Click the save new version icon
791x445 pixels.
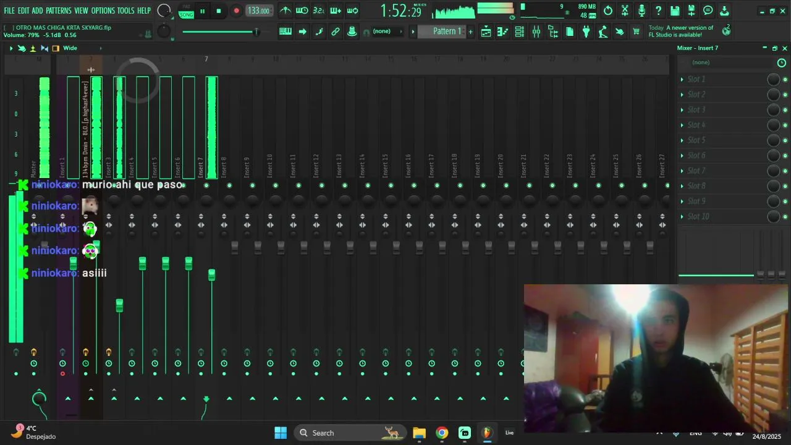692,11
